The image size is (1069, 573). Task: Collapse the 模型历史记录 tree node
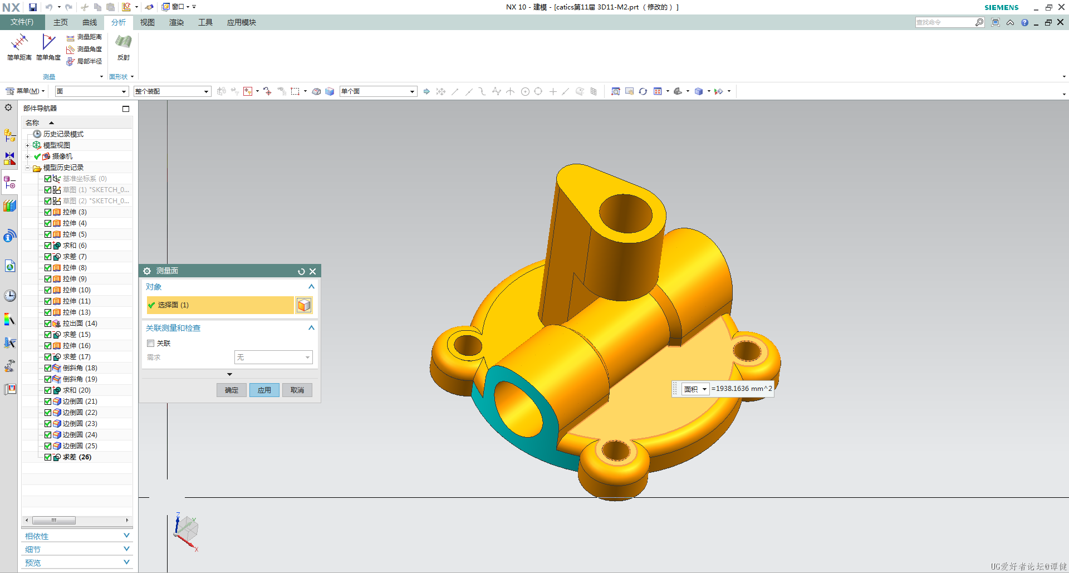point(27,168)
